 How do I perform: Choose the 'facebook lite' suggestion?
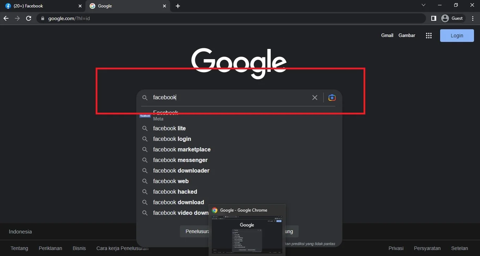[x=239, y=128]
